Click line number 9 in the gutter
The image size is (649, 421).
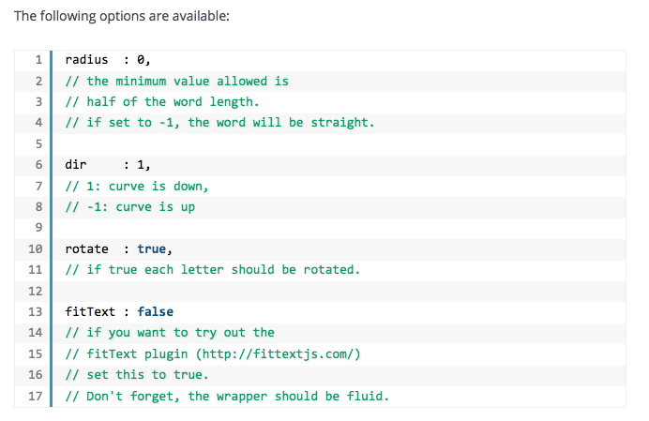click(x=38, y=227)
